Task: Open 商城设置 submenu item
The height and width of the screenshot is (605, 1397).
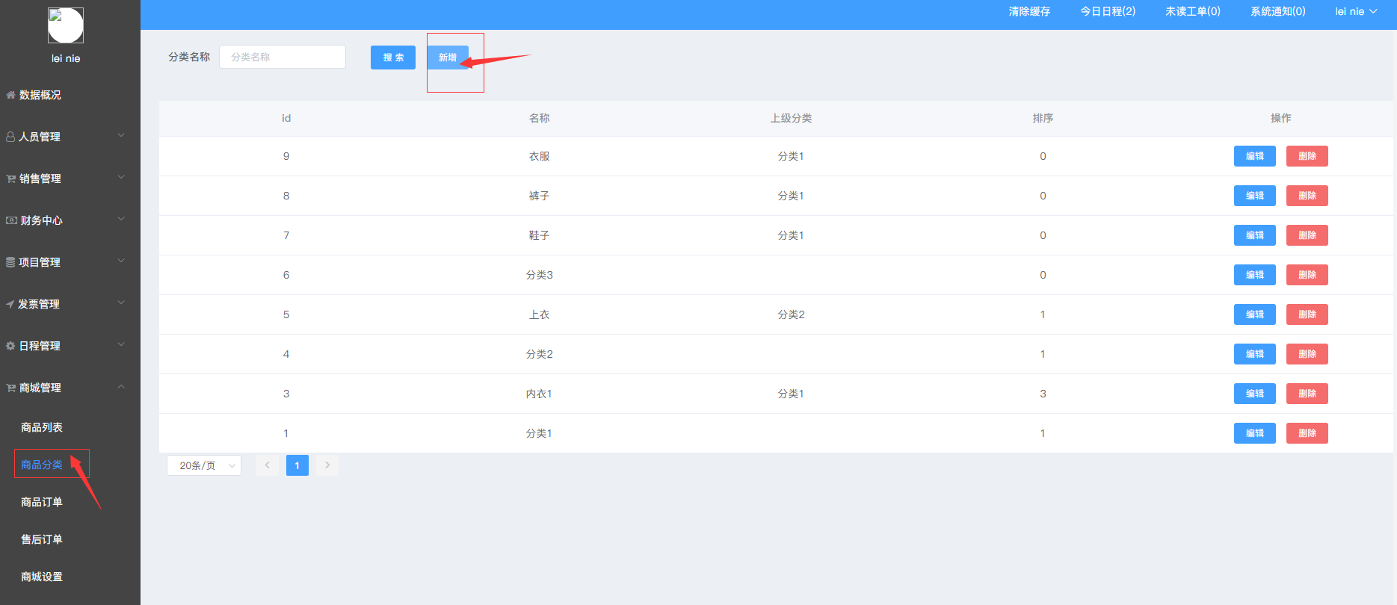Action: point(42,577)
